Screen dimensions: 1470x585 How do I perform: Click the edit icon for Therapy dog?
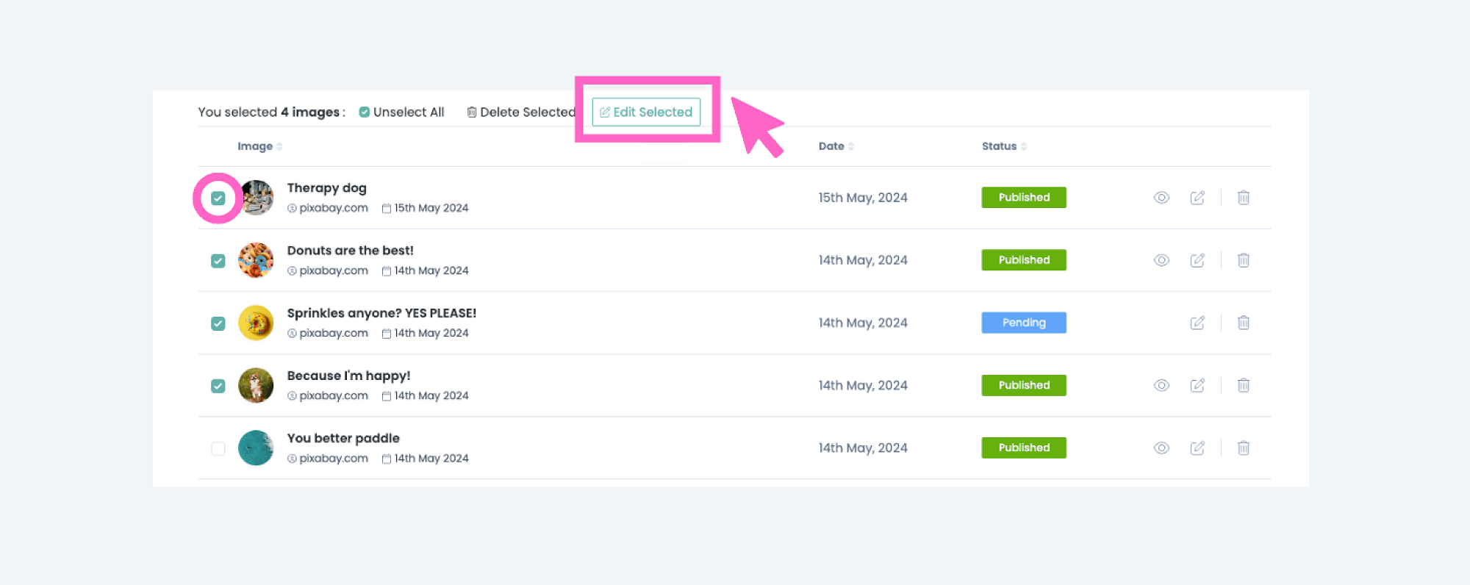pyautogui.click(x=1197, y=198)
